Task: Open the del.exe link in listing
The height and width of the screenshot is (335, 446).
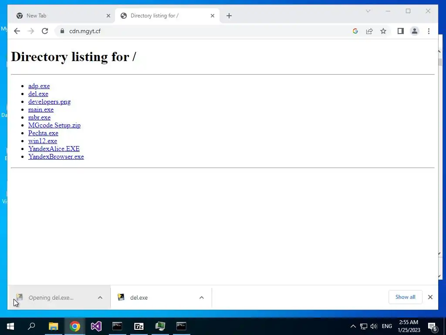Action: pyautogui.click(x=38, y=94)
